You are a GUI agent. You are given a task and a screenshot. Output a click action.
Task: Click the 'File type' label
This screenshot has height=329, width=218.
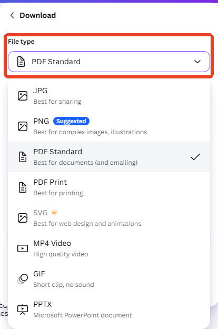click(x=21, y=42)
